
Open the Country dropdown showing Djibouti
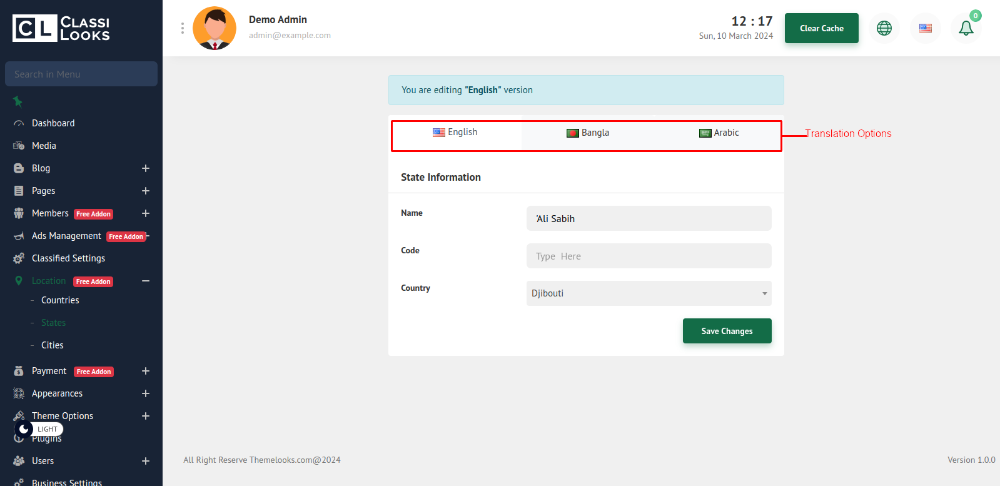(x=649, y=293)
